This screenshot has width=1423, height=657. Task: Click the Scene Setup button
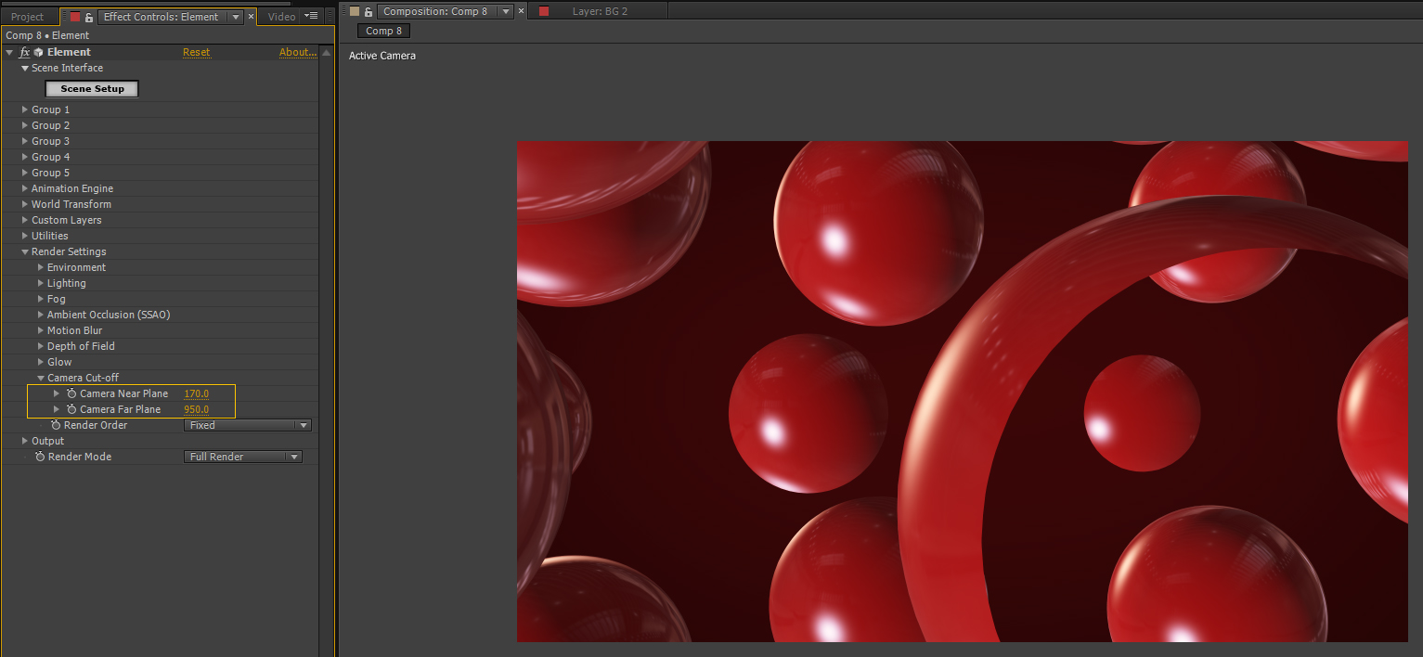92,89
